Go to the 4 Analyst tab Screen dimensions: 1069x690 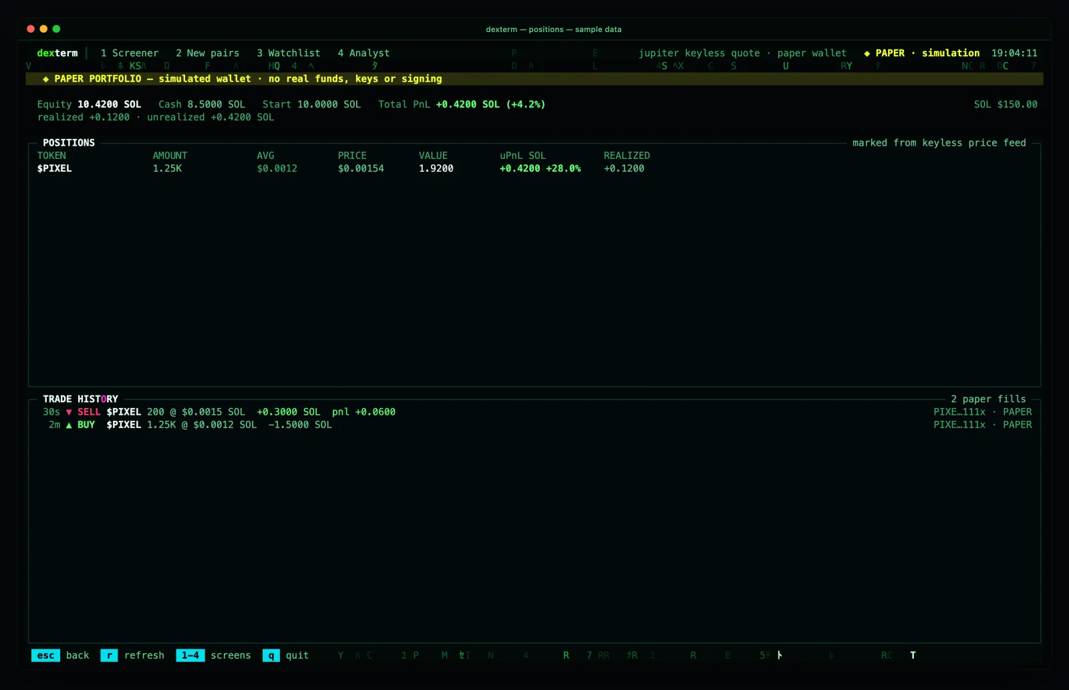click(363, 53)
